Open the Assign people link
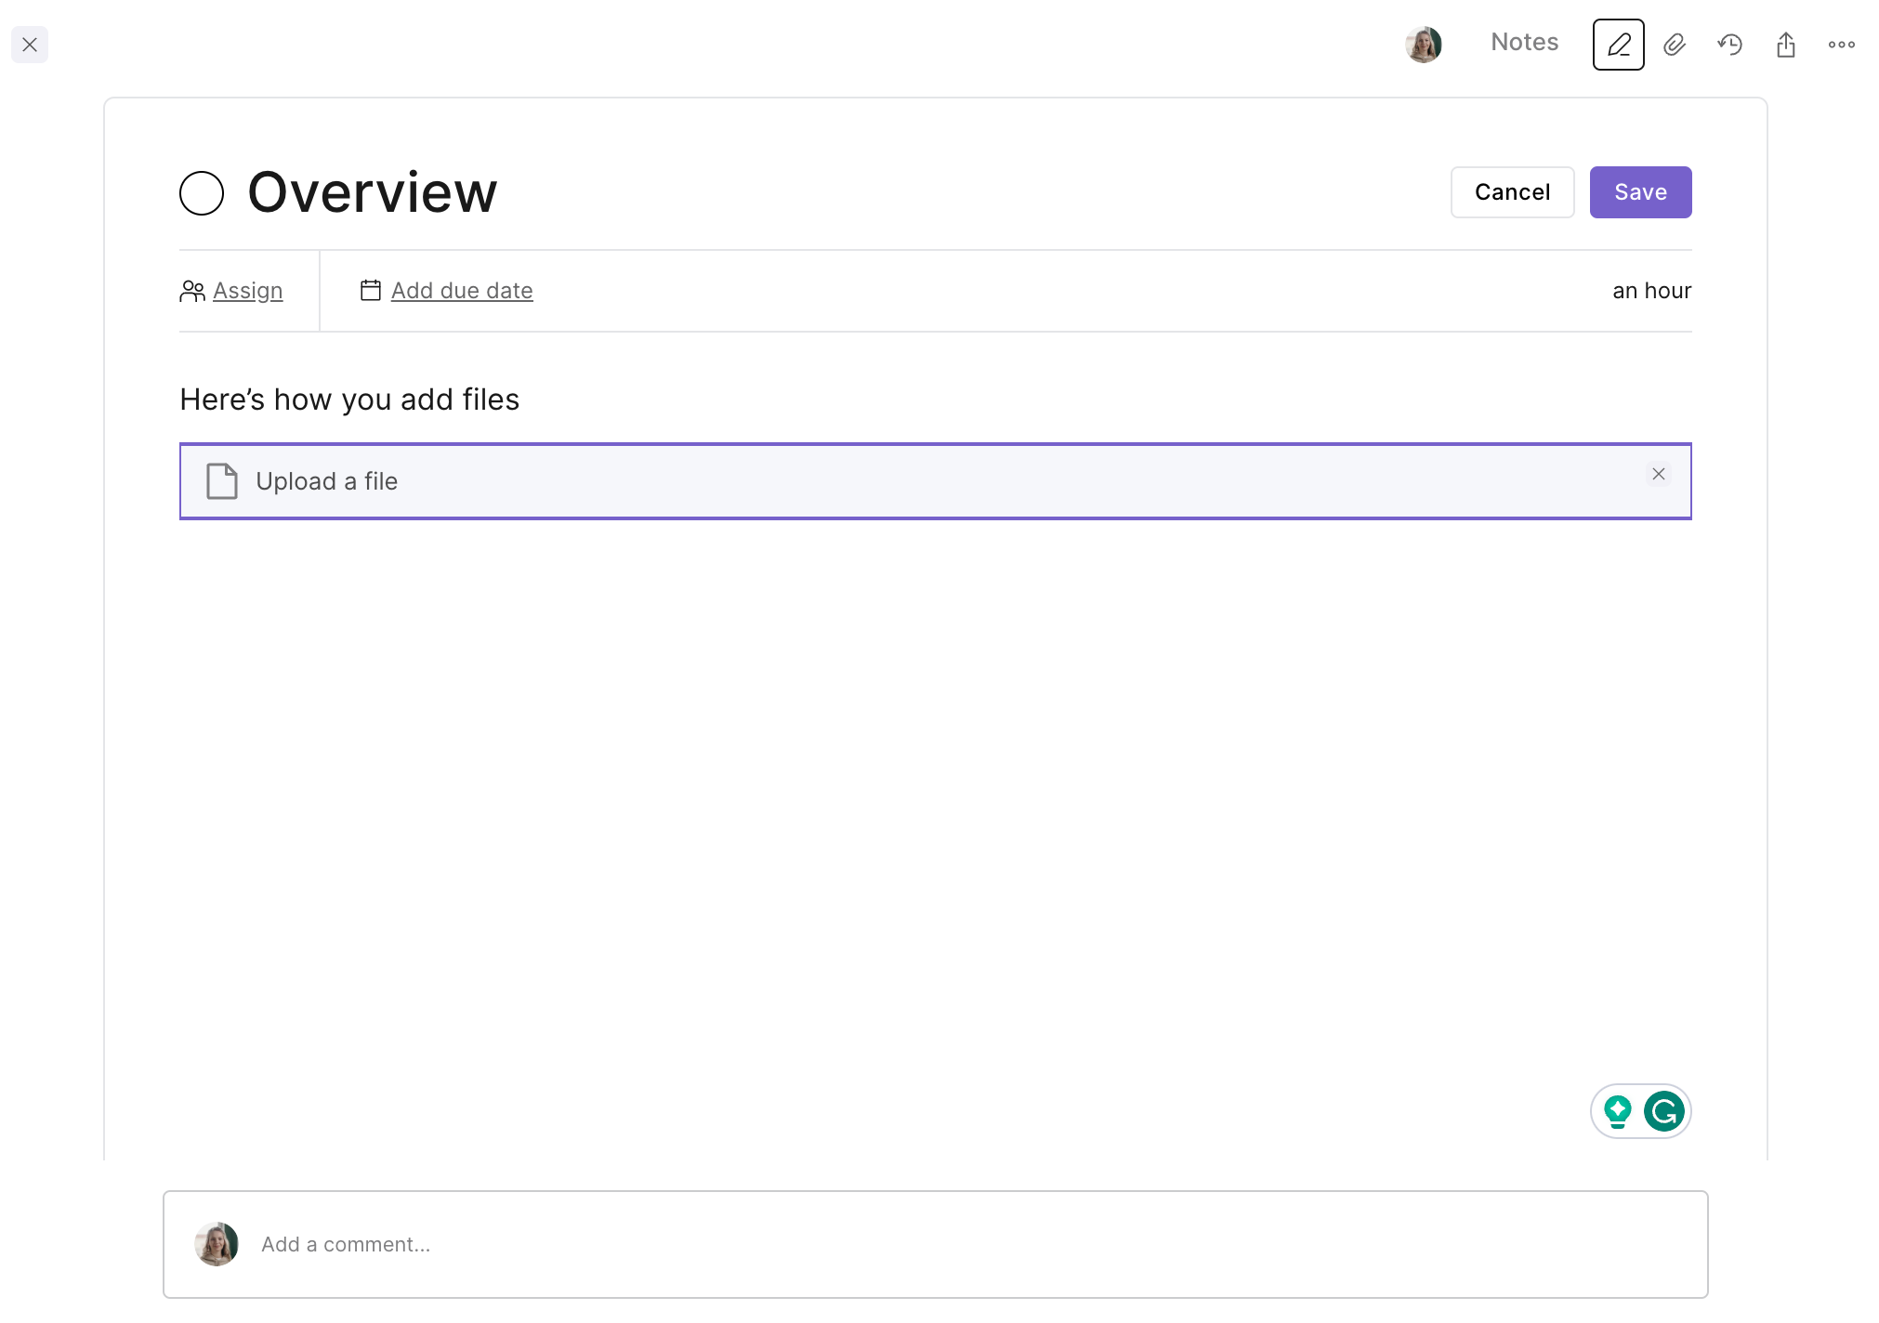 247,291
